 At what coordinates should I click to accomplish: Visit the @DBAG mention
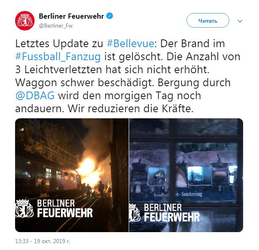click(x=35, y=96)
